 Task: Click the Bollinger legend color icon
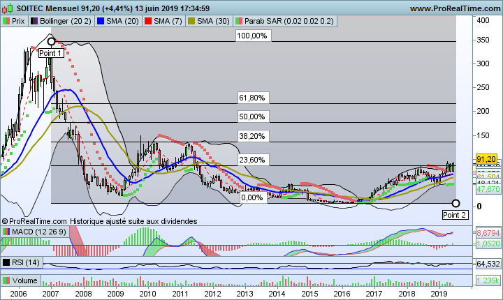[x=35, y=22]
